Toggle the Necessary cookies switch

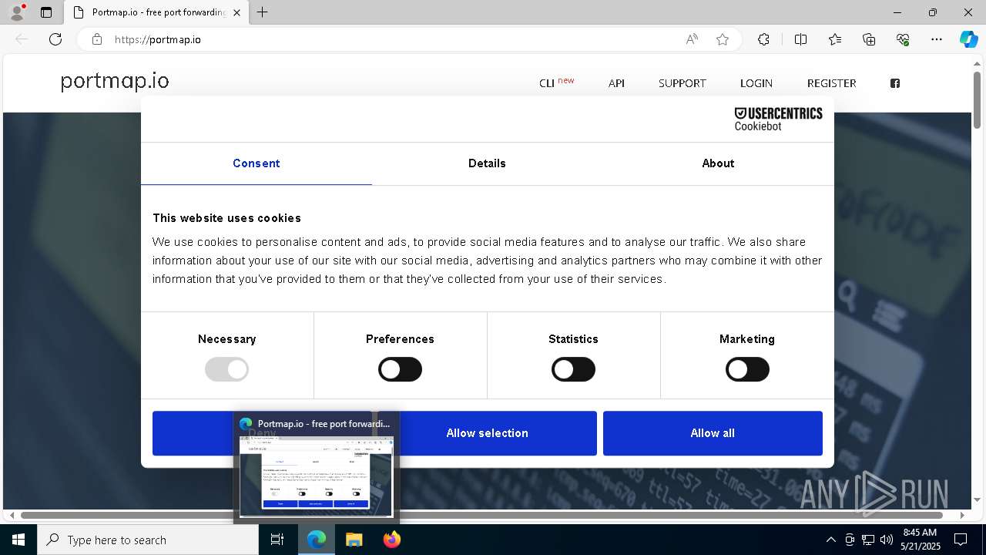click(x=226, y=369)
